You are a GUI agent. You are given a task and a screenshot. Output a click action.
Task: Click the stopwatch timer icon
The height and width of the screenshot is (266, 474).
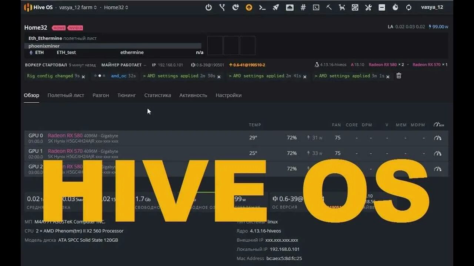pyautogui.click(x=395, y=7)
